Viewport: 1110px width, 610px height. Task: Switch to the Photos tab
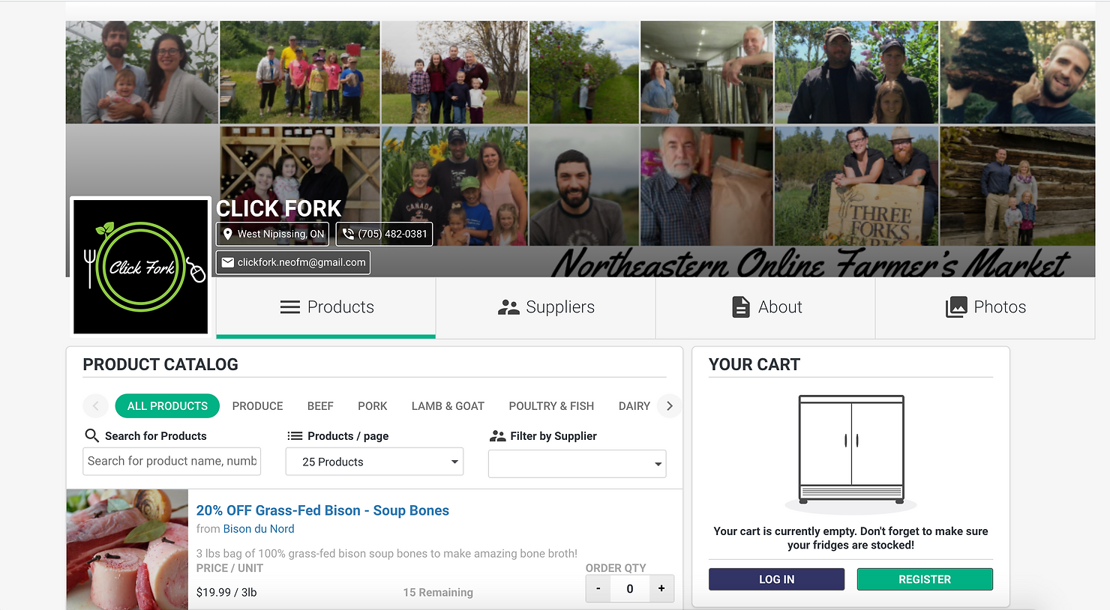pyautogui.click(x=985, y=307)
